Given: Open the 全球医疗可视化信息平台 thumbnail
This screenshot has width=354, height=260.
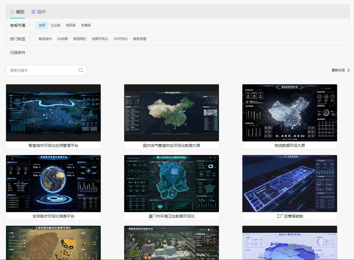Looking at the screenshot, I should (53, 184).
